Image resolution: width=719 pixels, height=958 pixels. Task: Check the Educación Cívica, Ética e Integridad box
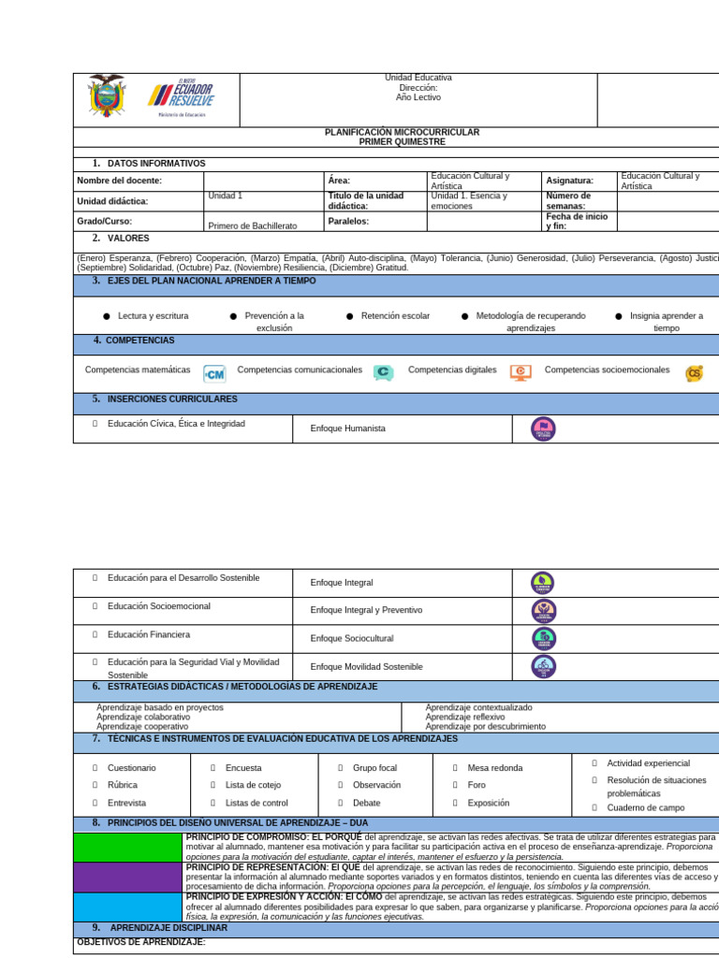pyautogui.click(x=95, y=424)
